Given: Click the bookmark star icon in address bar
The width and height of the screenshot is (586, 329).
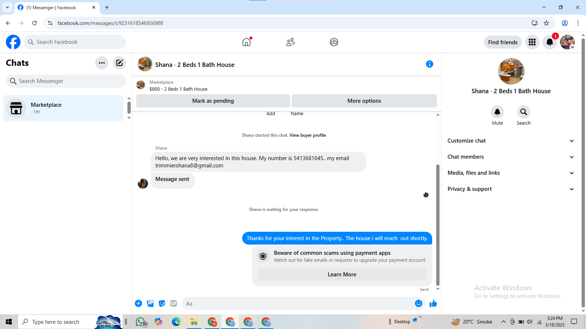Looking at the screenshot, I should [546, 23].
